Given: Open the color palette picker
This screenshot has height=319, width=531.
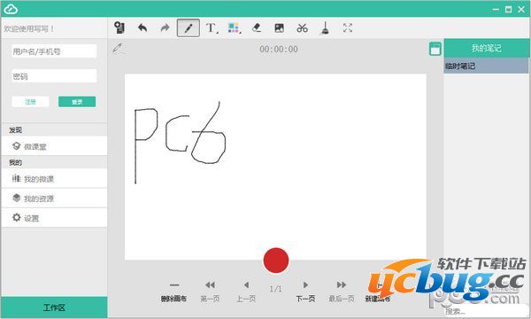Looking at the screenshot, I should point(234,27).
